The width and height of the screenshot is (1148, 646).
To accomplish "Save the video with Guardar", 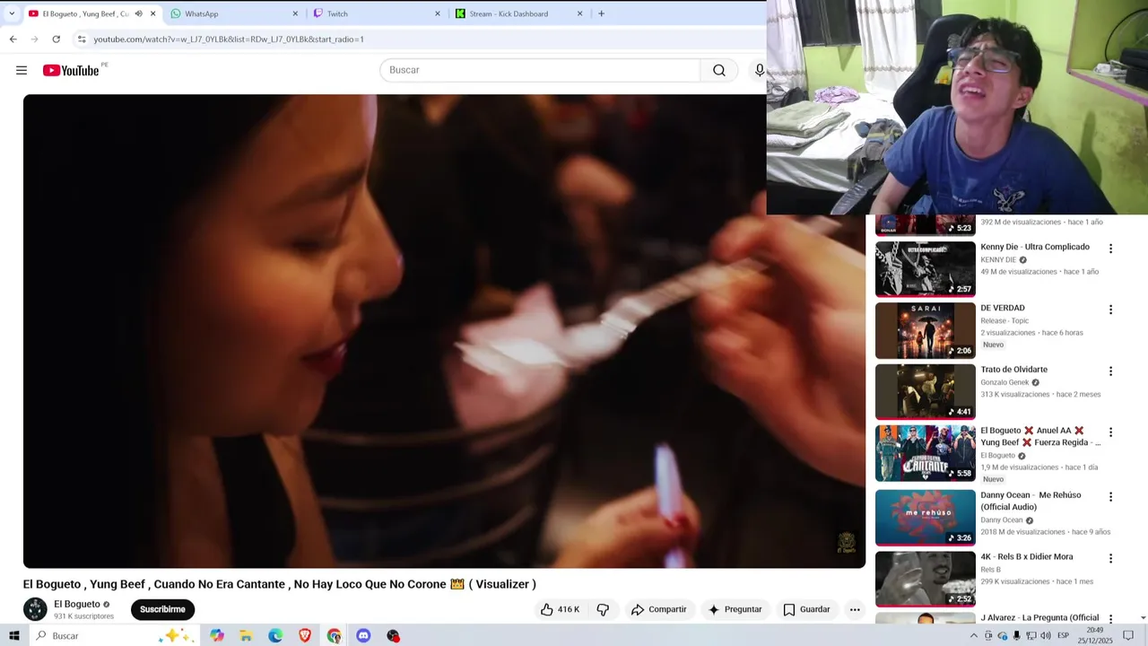I will tap(806, 609).
